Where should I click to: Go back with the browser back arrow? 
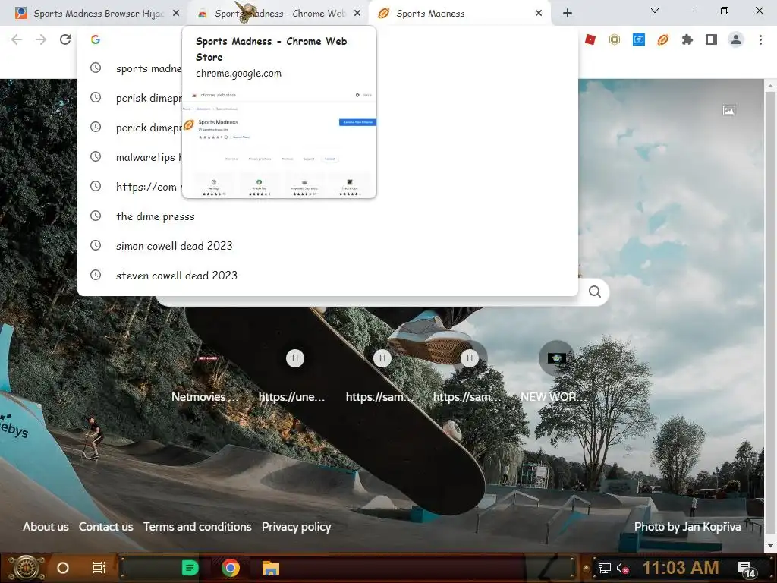(x=17, y=39)
